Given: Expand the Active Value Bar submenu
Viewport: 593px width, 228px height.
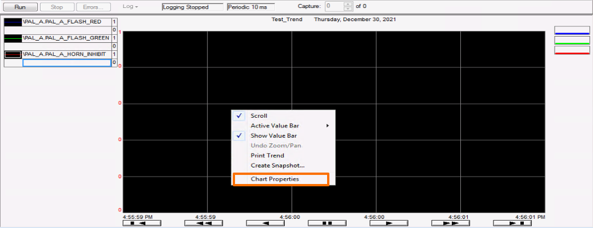Looking at the screenshot, I should [283, 126].
